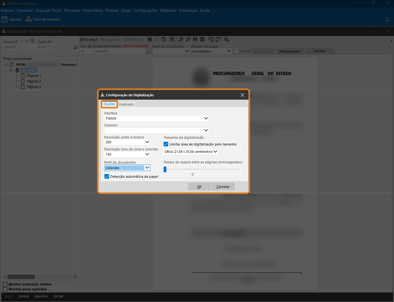Click the zoom in magnifier icon
394x302 pixels.
pyautogui.click(x=181, y=39)
